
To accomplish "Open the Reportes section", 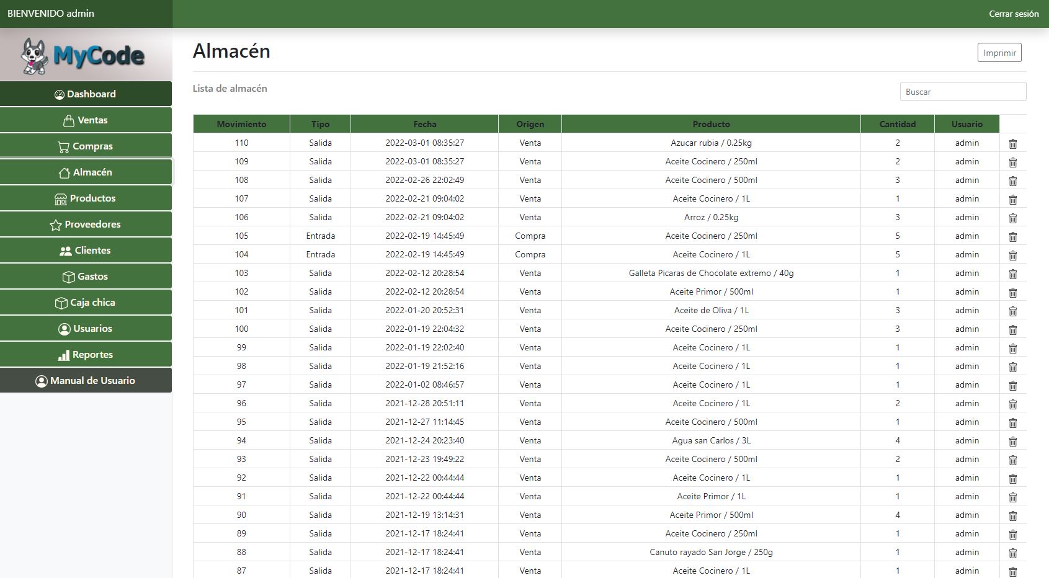I will 86,355.
